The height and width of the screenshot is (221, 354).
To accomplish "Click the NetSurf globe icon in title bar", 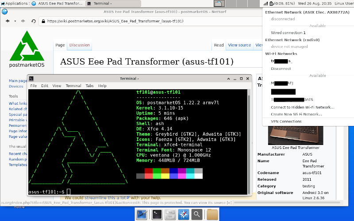I will click(x=4, y=11).
